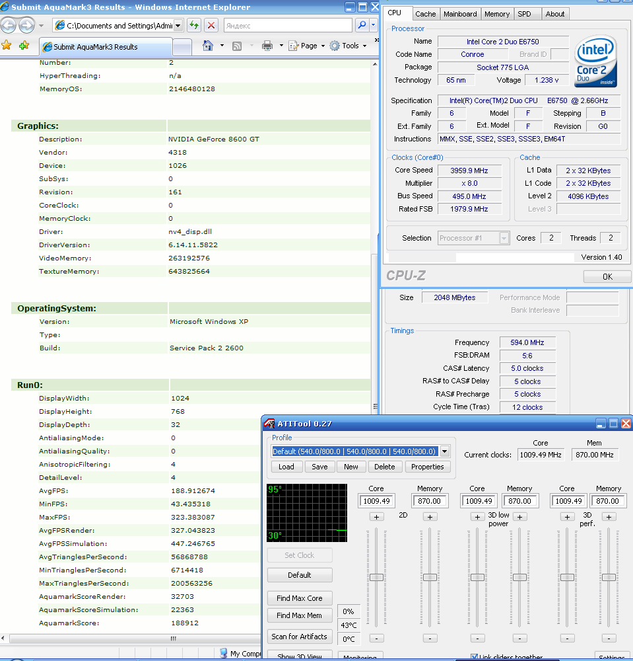Click the red Stop loading icon
The image size is (633, 661).
(211, 25)
